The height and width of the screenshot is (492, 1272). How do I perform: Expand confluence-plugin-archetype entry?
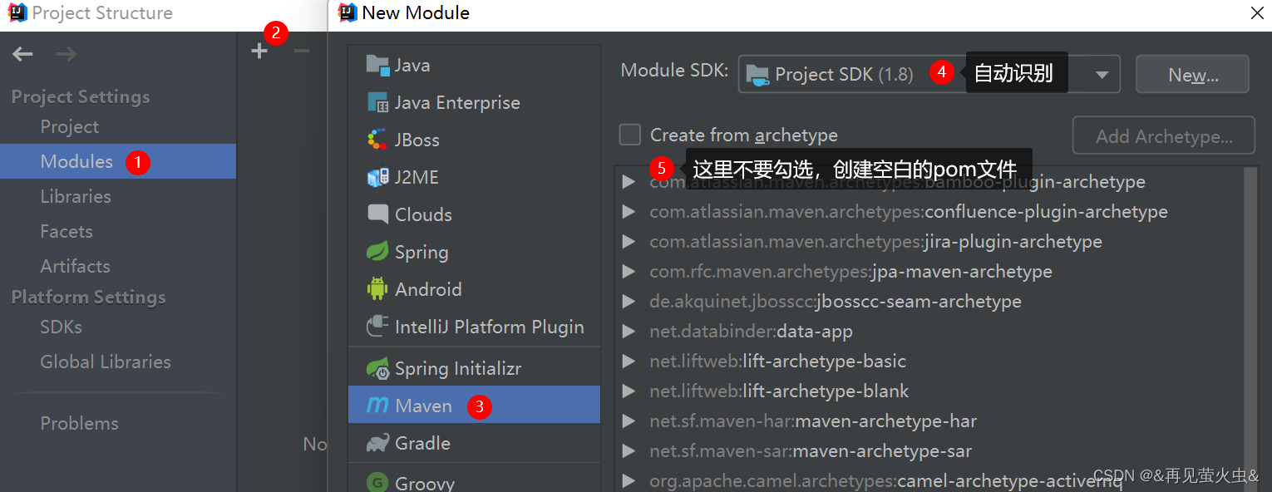tap(630, 212)
